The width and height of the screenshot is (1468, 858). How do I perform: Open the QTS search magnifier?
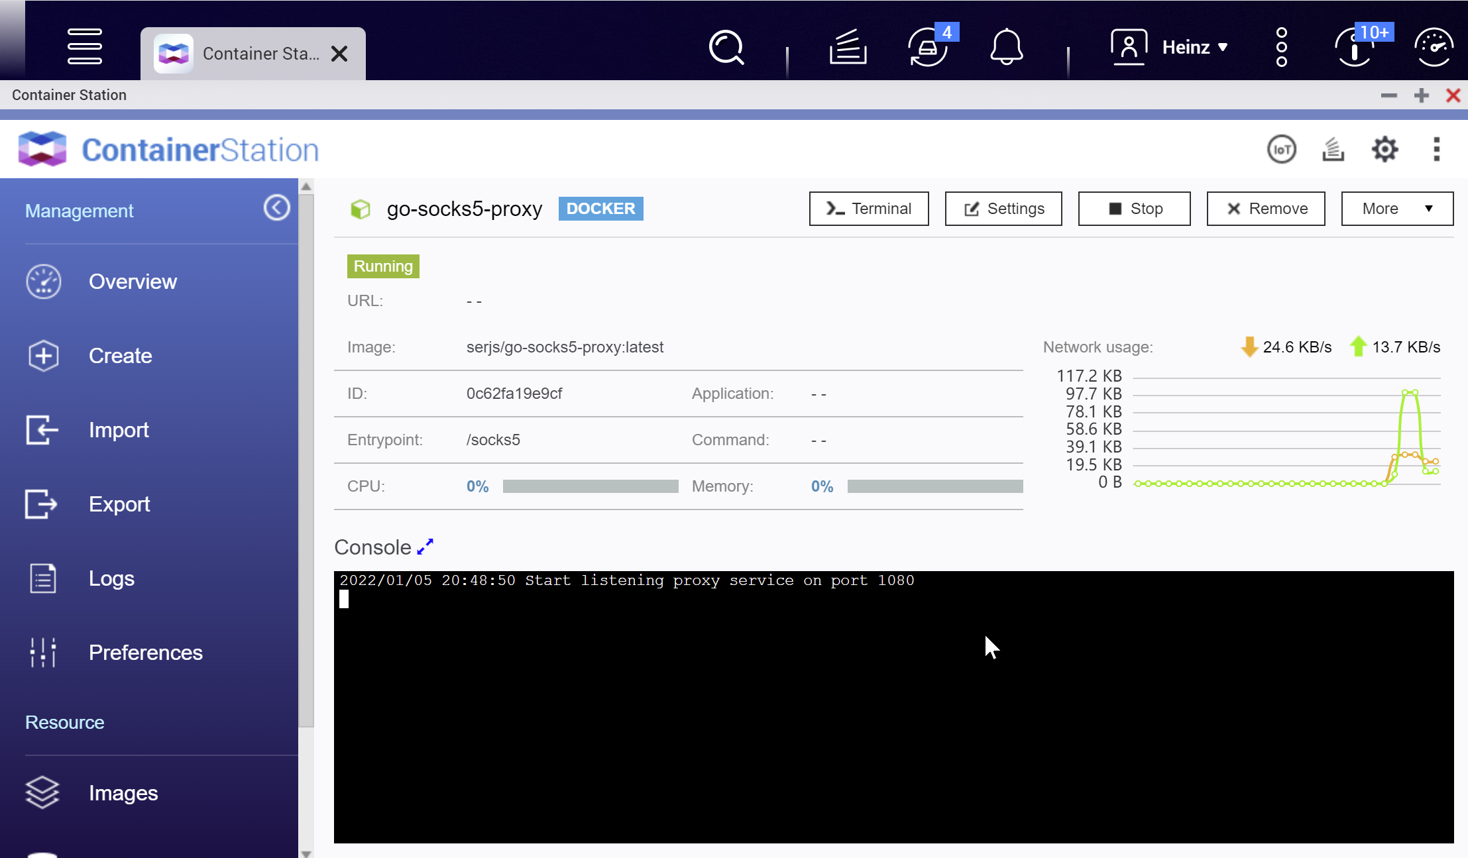(726, 48)
